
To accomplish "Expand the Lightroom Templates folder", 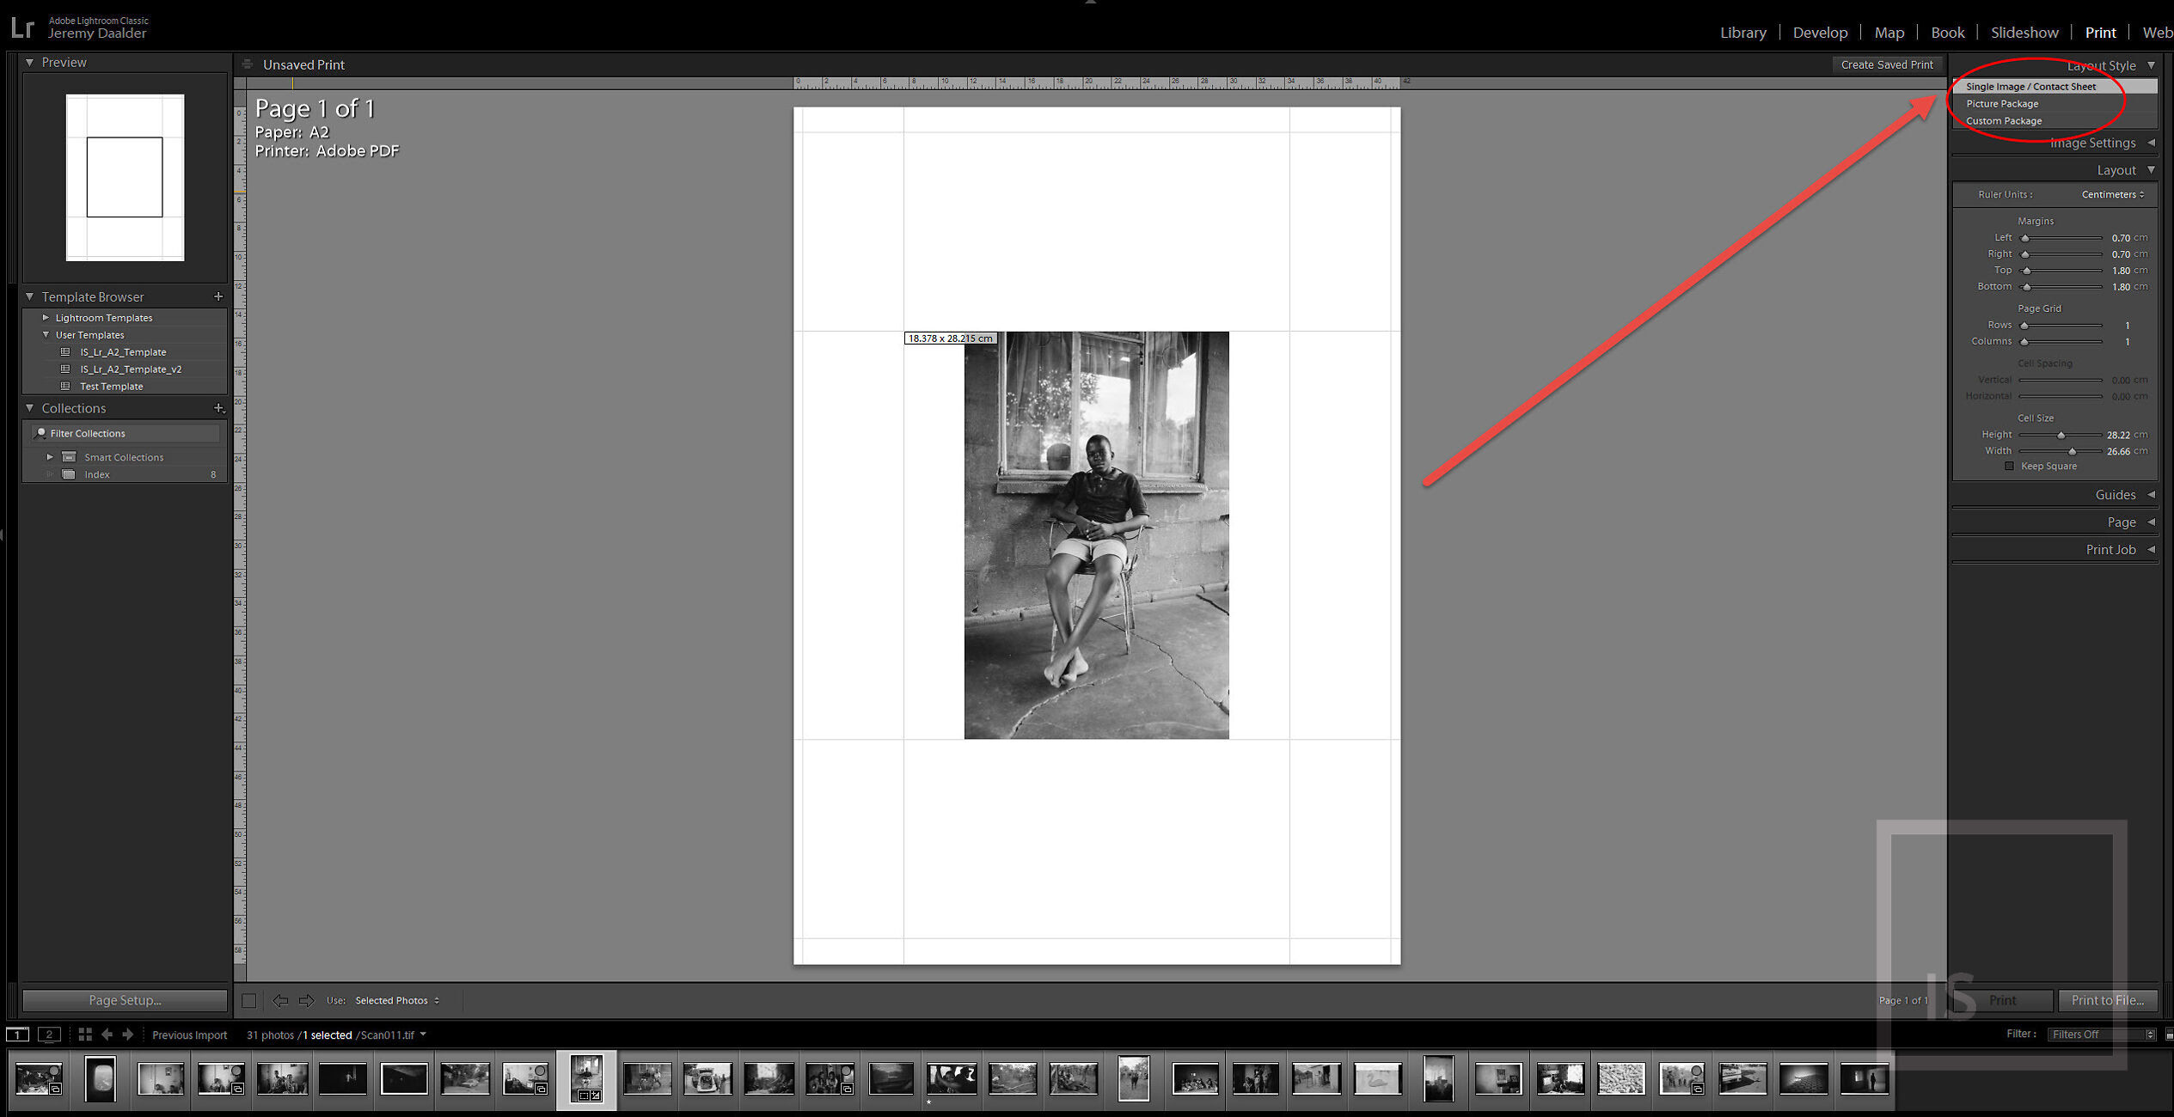I will (46, 317).
